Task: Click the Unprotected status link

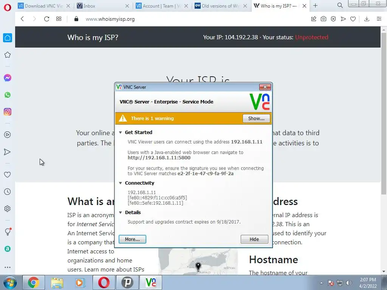Action: click(311, 37)
